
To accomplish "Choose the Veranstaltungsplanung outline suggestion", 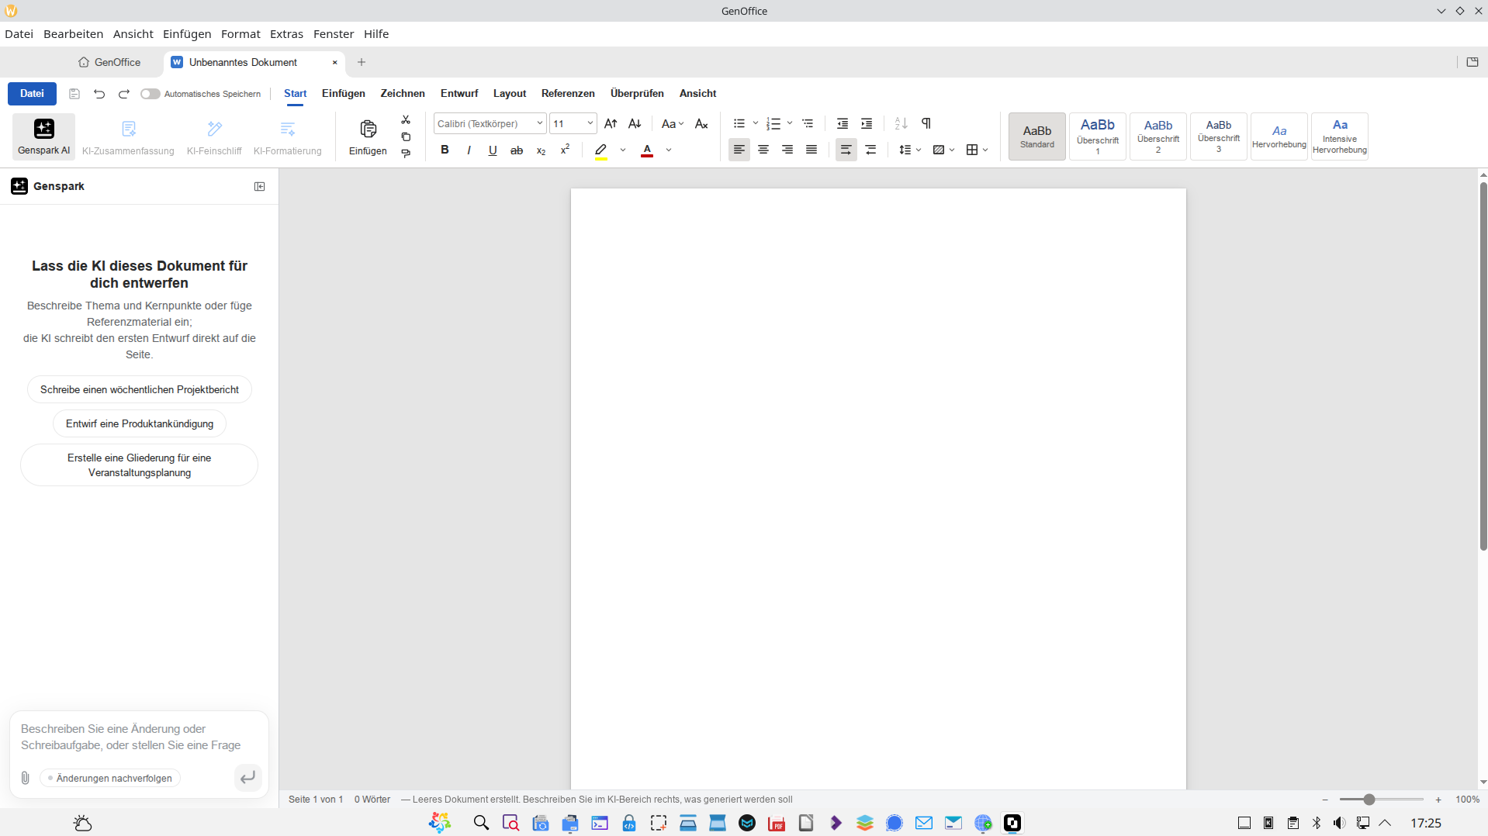I will 140,465.
